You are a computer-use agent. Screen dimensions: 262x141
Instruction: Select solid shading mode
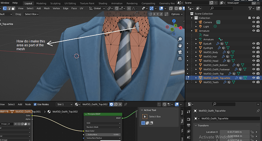point(180,8)
